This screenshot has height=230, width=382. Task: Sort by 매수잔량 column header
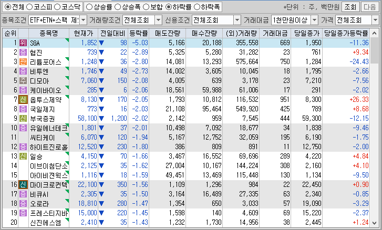204,33
